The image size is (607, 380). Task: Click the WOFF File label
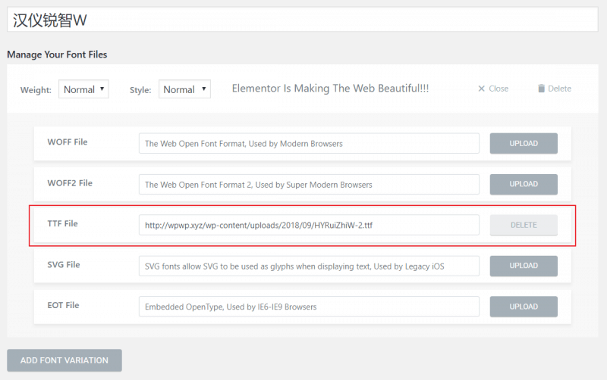[x=67, y=142]
